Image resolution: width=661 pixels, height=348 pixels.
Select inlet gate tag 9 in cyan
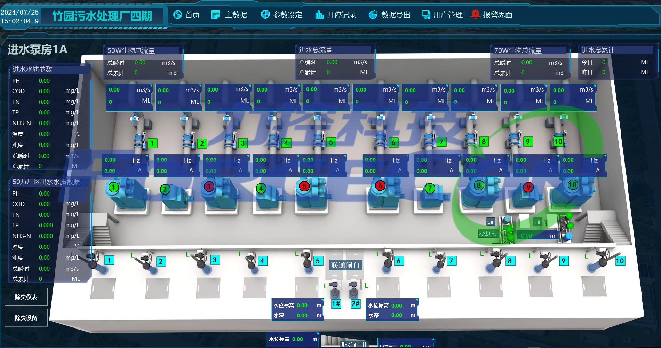(564, 261)
